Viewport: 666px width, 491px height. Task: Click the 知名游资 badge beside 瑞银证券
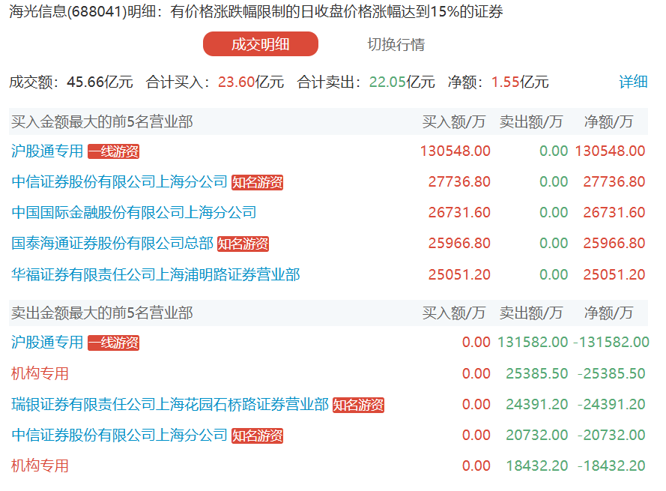pyautogui.click(x=358, y=405)
